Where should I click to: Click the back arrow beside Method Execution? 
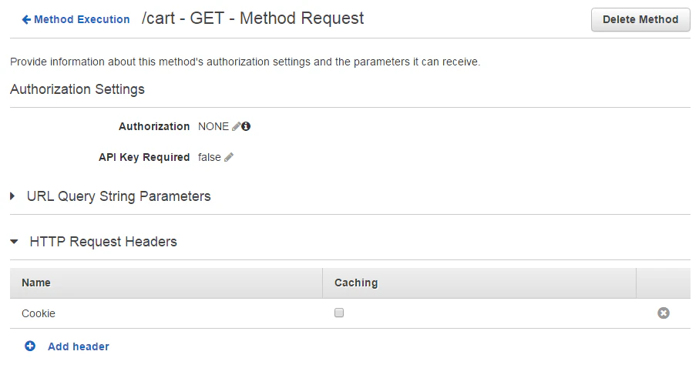point(26,19)
